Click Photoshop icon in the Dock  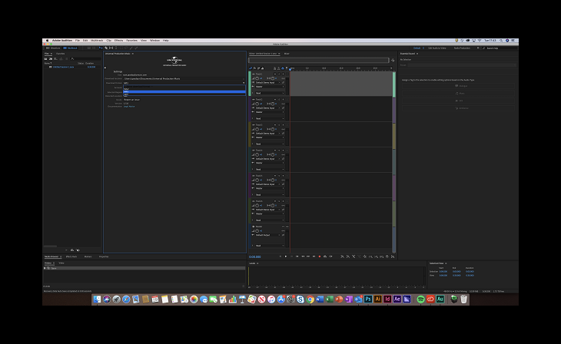368,299
